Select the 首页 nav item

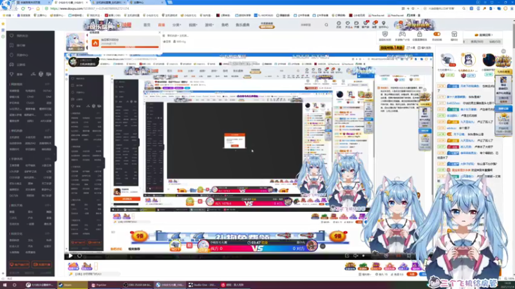pyautogui.click(x=147, y=25)
